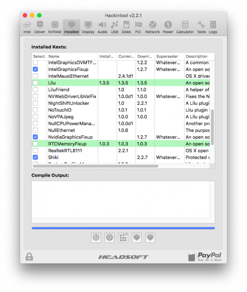Check the NoVPAJpeg checkbox
This screenshot has width=247, height=292.
pos(35,116)
